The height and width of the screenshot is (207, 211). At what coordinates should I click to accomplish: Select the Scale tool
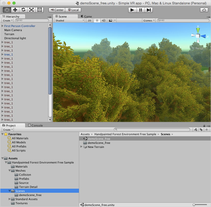31,10
